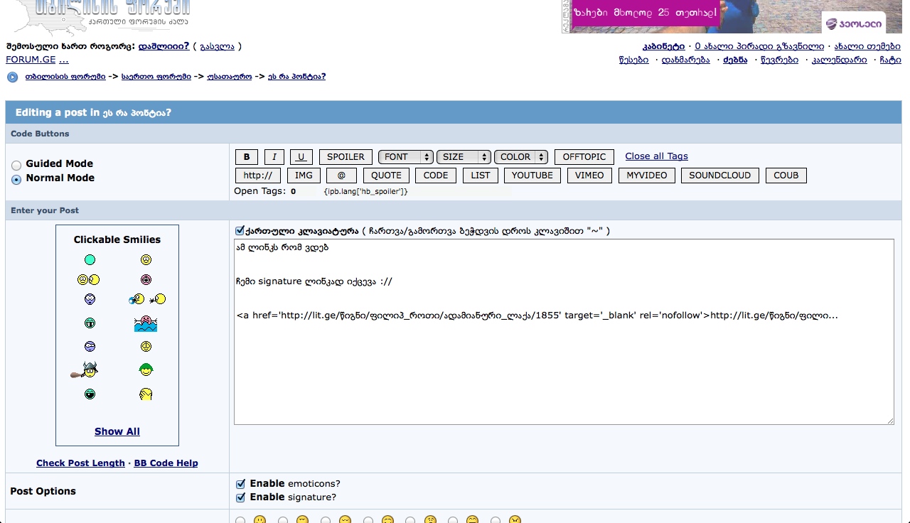Open the COLOR dropdown
The height and width of the screenshot is (523, 910).
521,157
